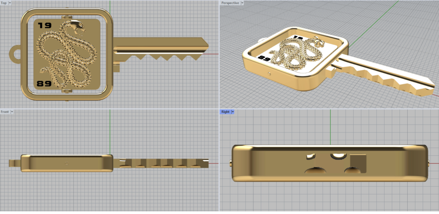Select the Front viewport title label
Image resolution: width=439 pixels, height=214 pixels.
tap(5, 112)
